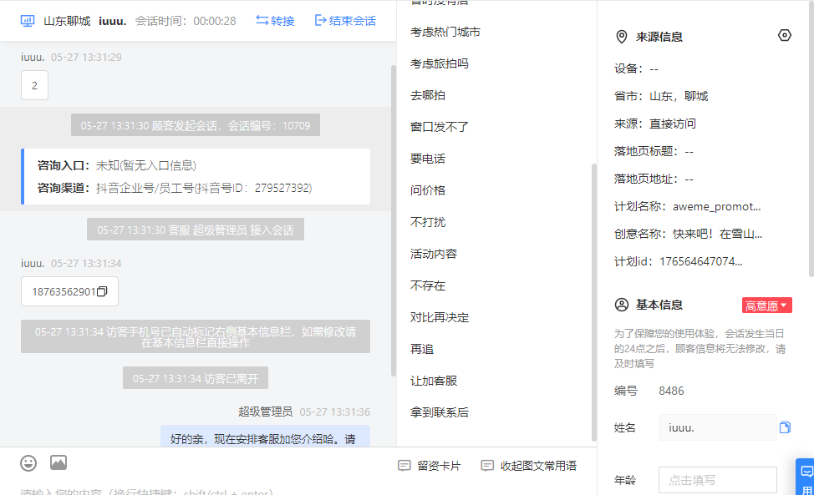Click the 计划名称 value aweme_promot...
Screen dimensions: 814x495
[x=716, y=206]
